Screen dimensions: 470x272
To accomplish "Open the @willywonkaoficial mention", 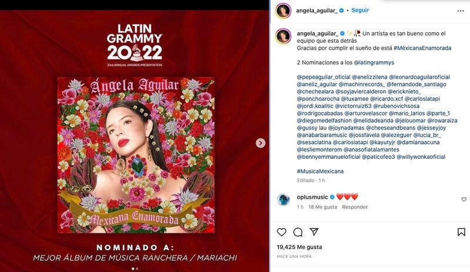I will coord(421,157).
